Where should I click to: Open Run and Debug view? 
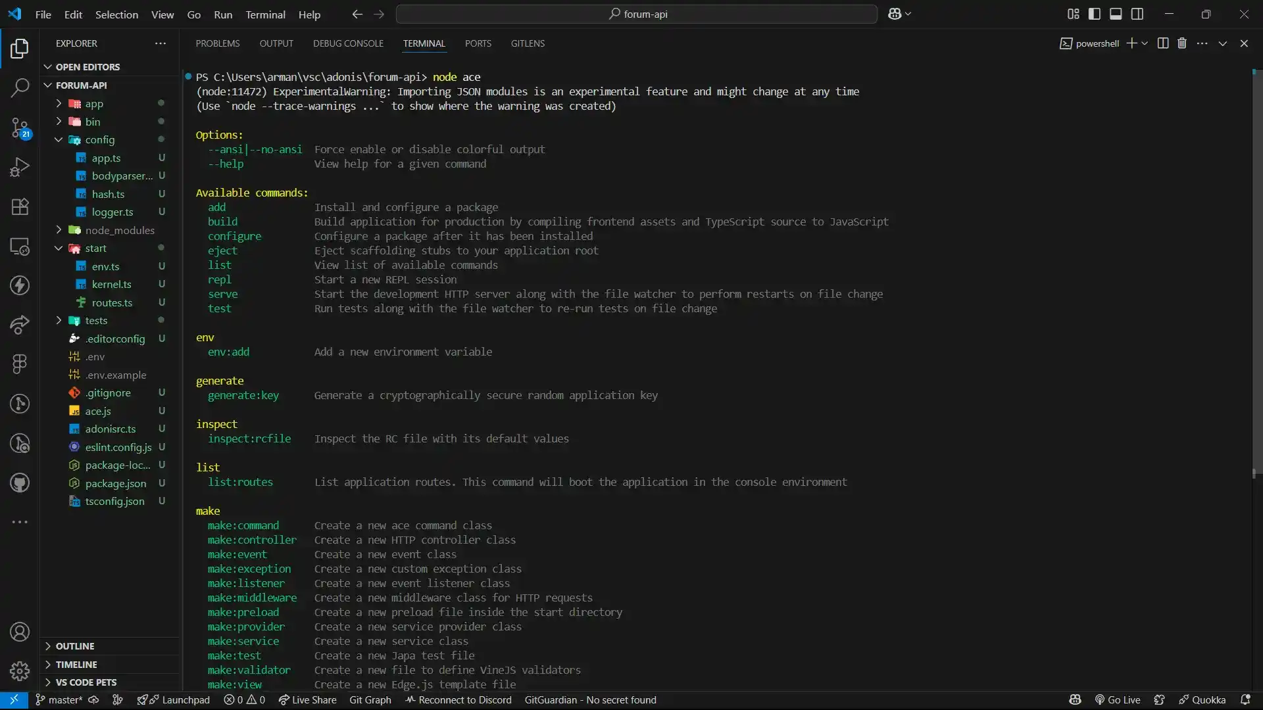click(x=20, y=167)
